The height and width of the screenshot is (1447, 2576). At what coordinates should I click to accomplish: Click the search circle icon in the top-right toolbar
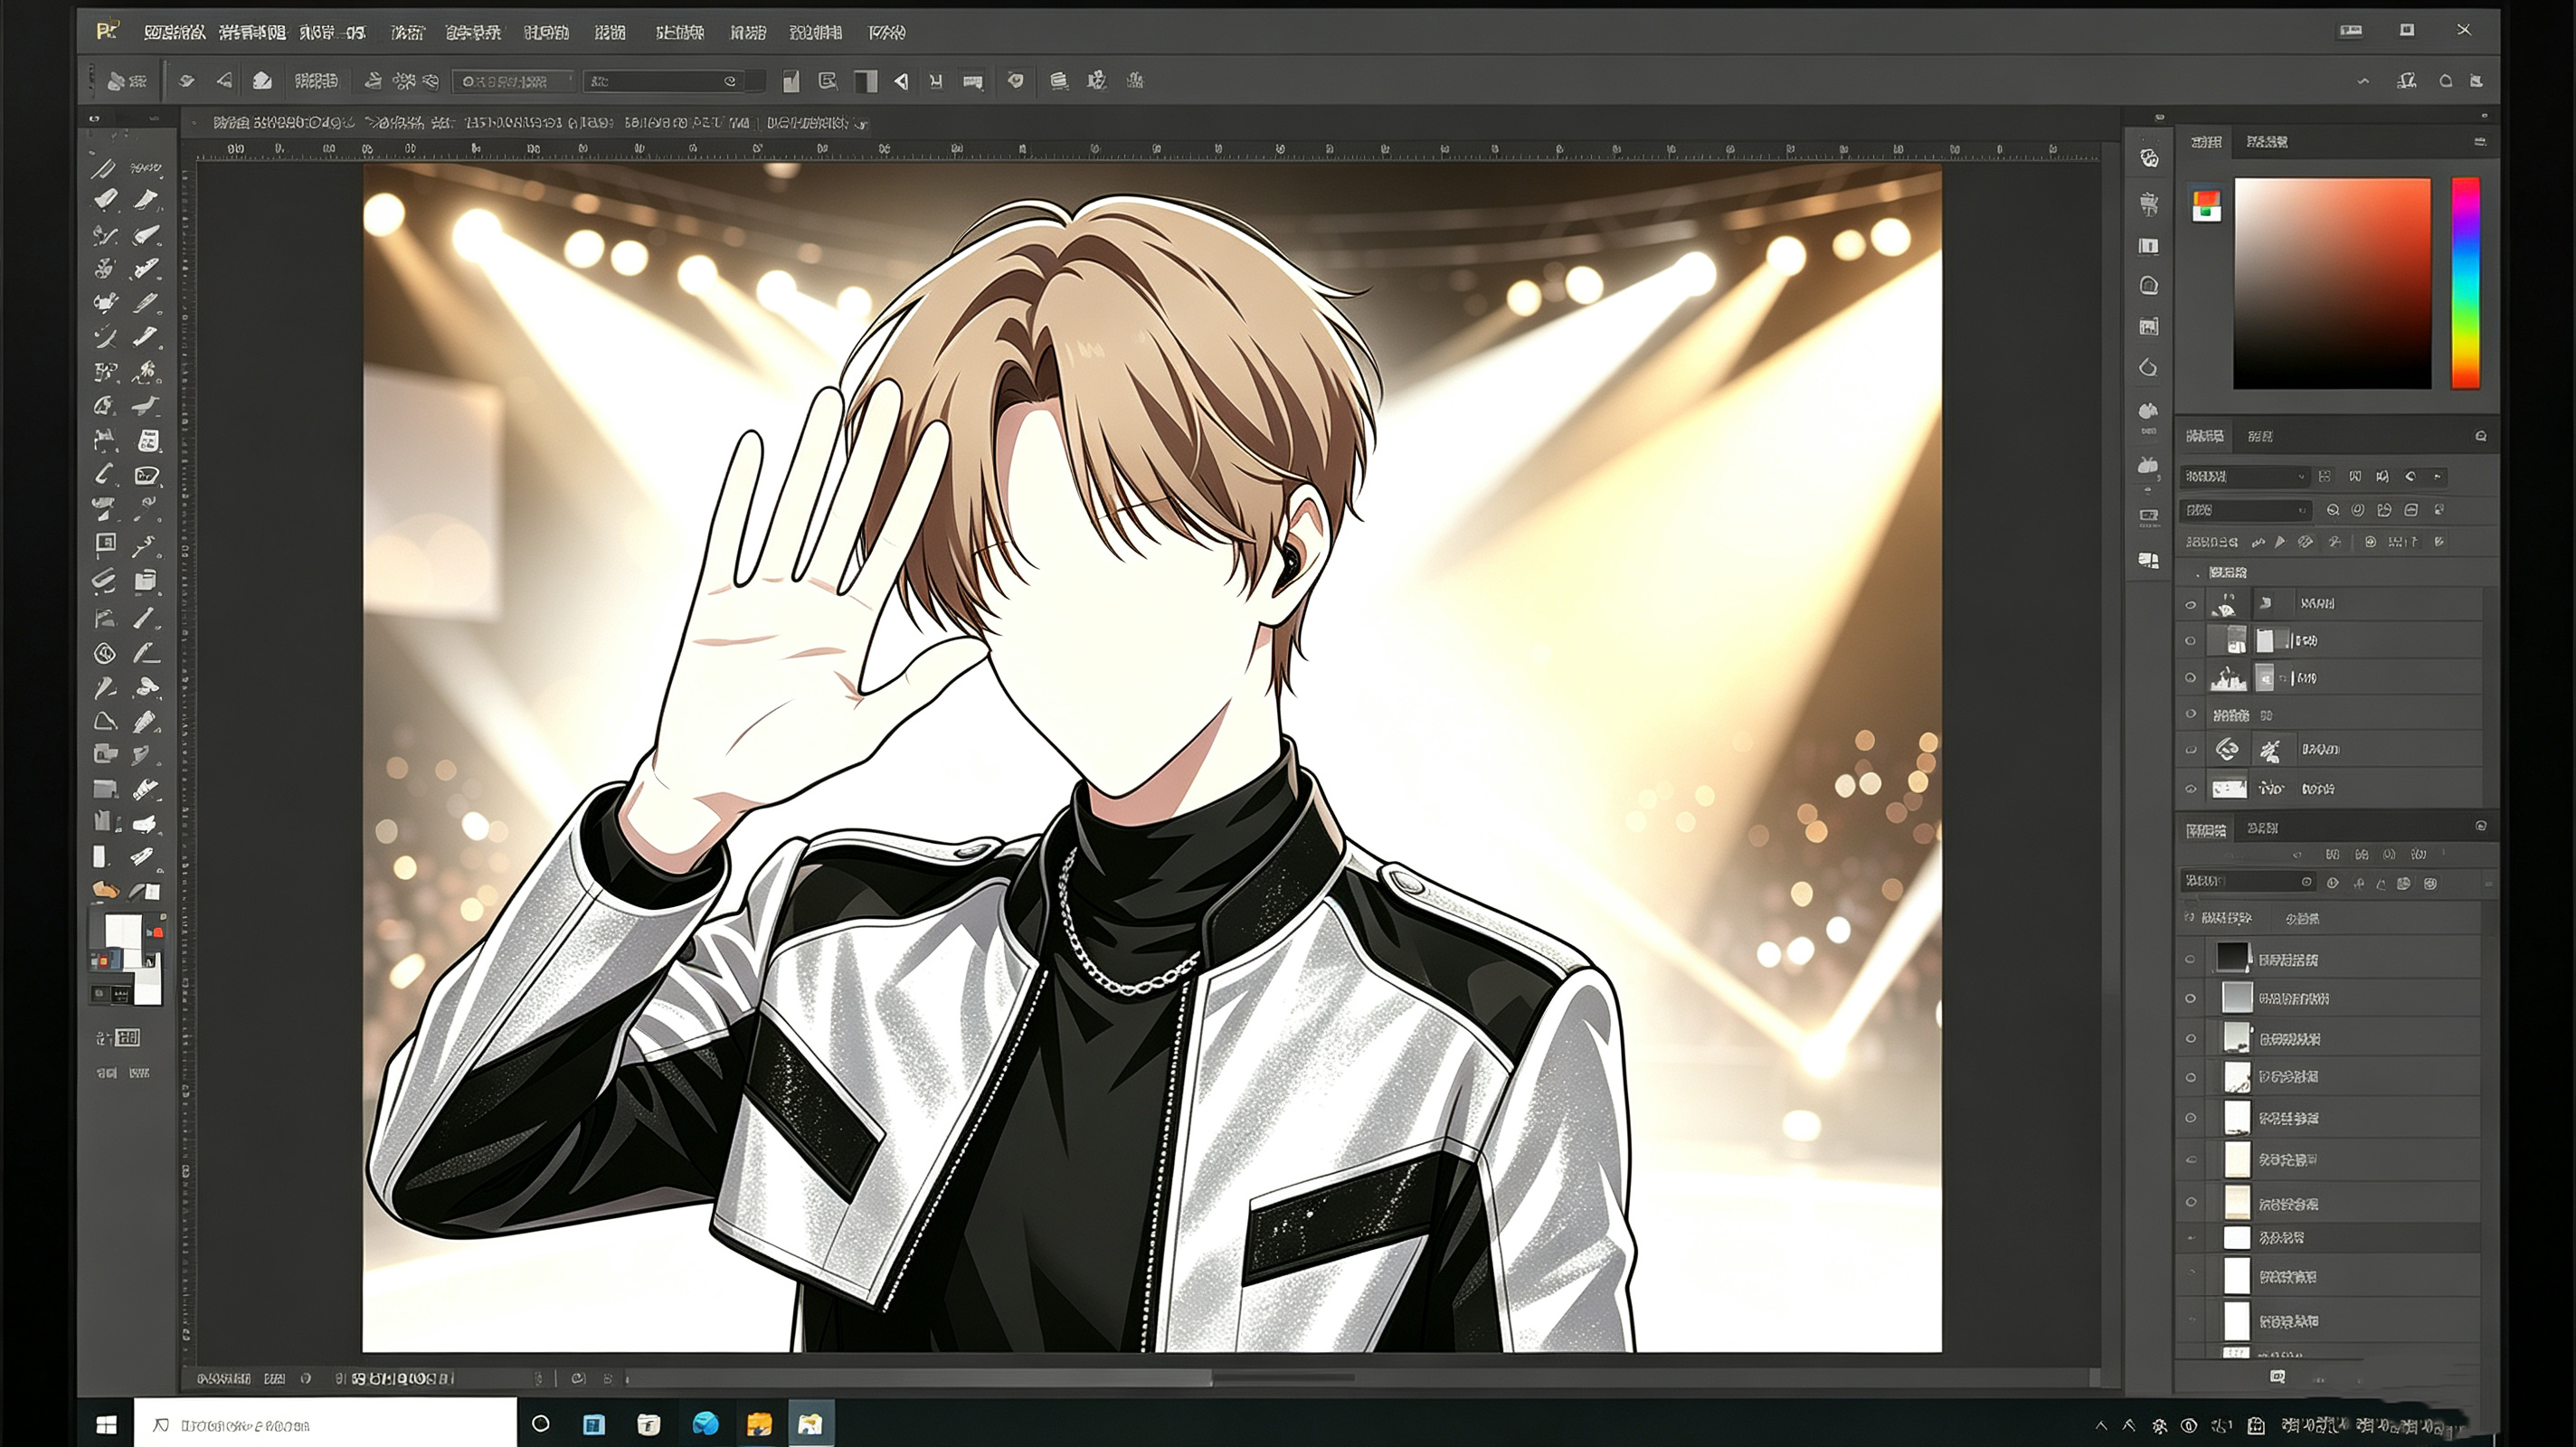[x=2445, y=81]
